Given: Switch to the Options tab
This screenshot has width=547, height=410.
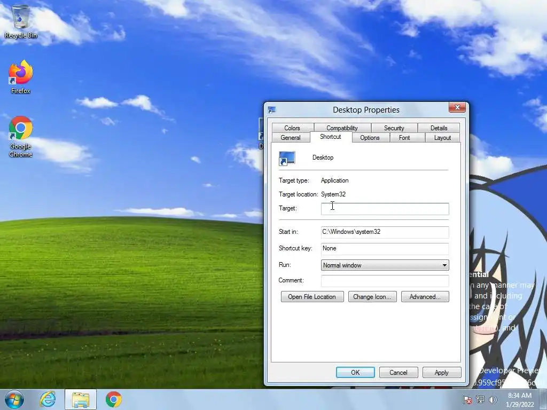Looking at the screenshot, I should [x=370, y=138].
